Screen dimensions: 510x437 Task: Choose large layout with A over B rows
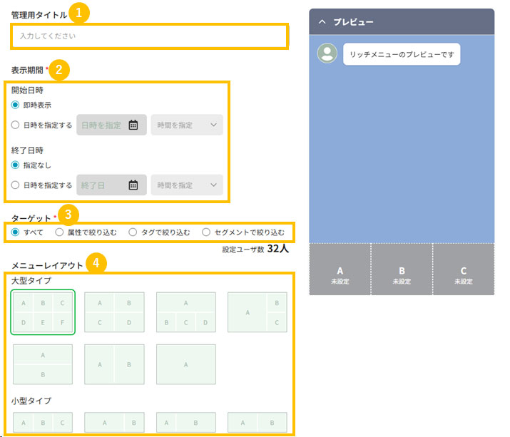[43, 364]
